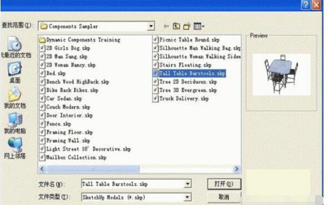Select Tall Table Barstools.skp file
The width and height of the screenshot is (336, 205).
[x=189, y=73]
